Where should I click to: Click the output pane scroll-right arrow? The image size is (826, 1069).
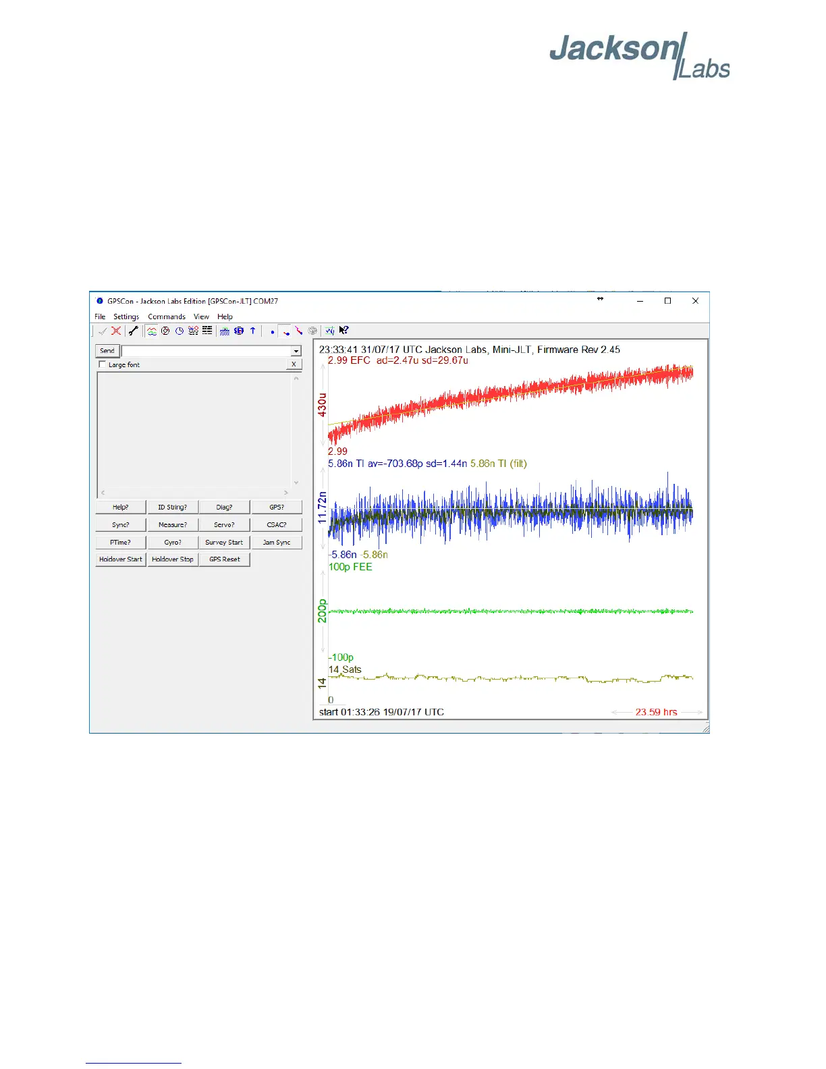pyautogui.click(x=286, y=493)
